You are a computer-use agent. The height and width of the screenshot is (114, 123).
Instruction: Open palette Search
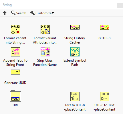point(19,13)
